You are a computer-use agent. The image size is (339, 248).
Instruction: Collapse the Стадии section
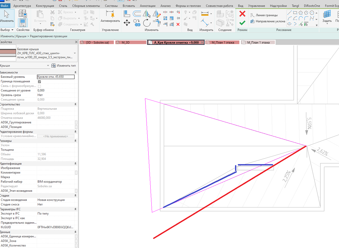[75, 196]
